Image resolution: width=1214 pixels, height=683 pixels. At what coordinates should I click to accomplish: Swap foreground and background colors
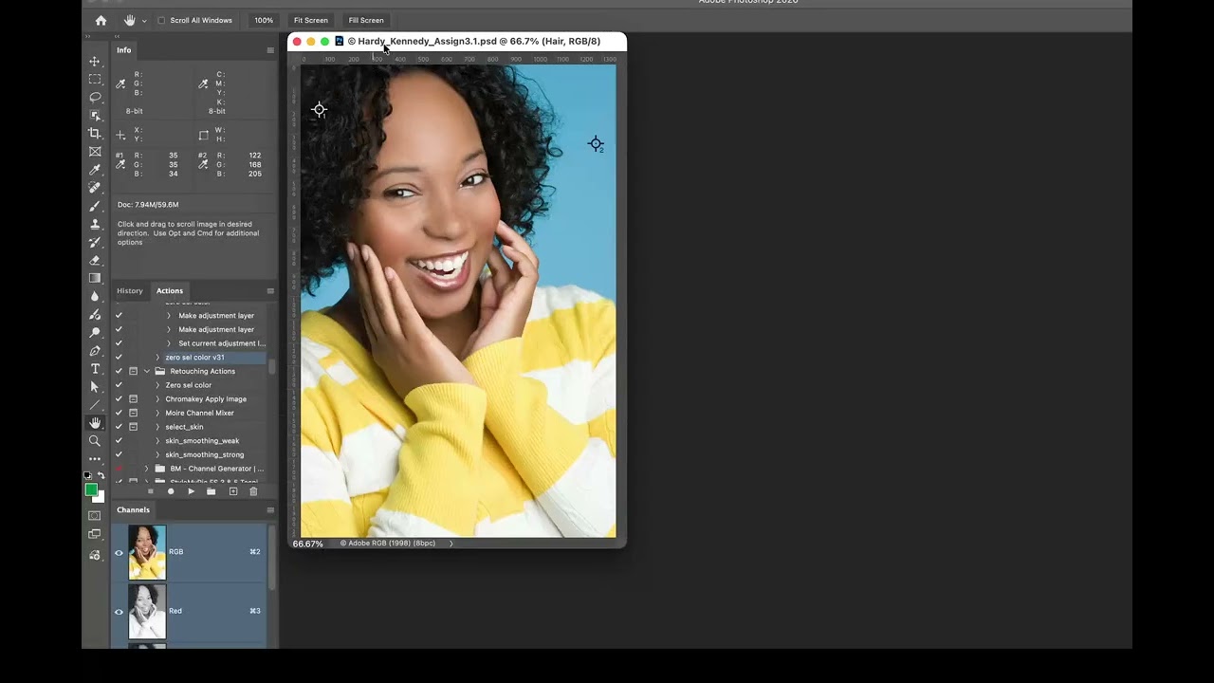pos(101,475)
